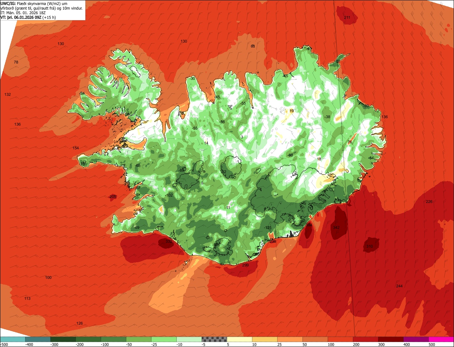The width and height of the screenshot is (454, 347).
Task: Click the map value -65
Action: click(x=138, y=165)
